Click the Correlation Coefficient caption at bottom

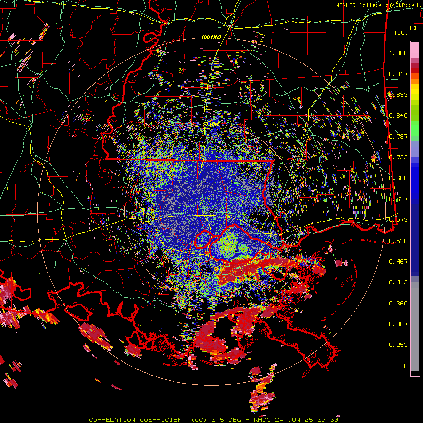214,420
